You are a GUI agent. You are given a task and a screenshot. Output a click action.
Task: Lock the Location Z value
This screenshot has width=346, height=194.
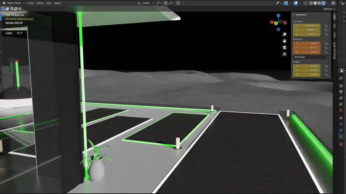[326, 34]
